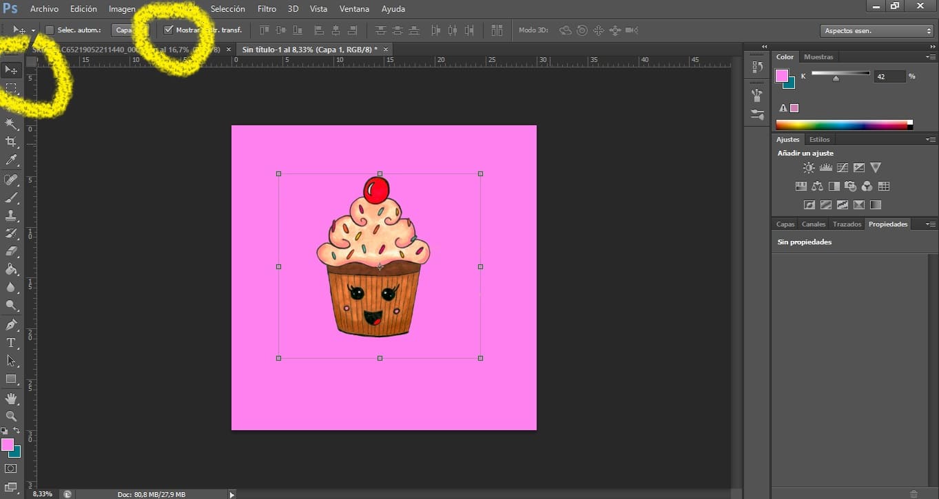Open the Propiedades panel options menu
Screen dimensions: 939x499
pyautogui.click(x=931, y=224)
